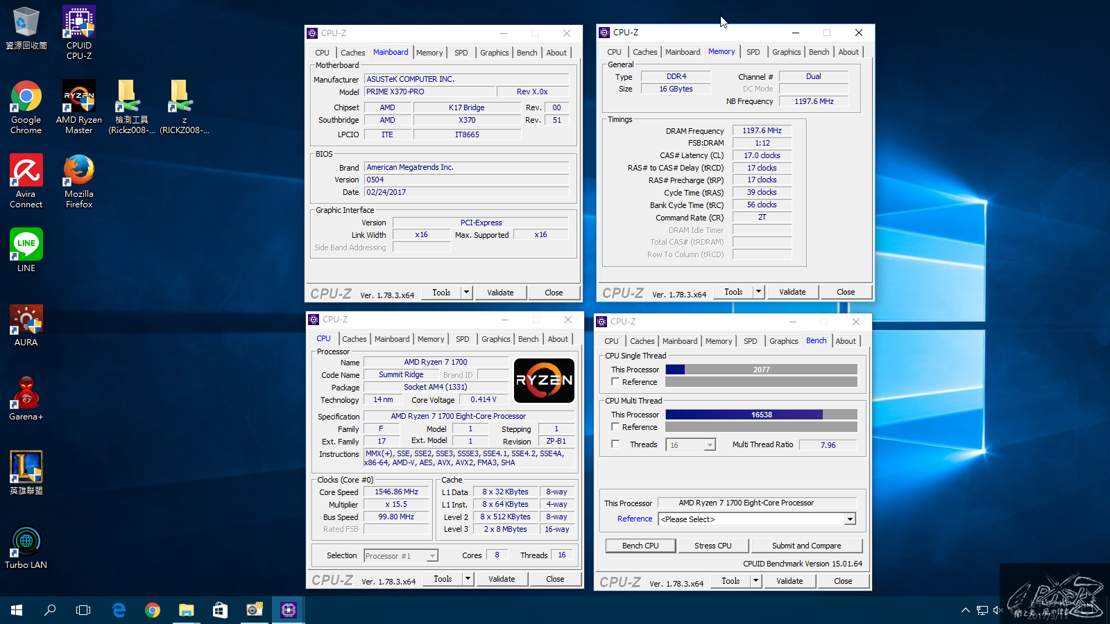Click Tools button in the CPU window

443,579
